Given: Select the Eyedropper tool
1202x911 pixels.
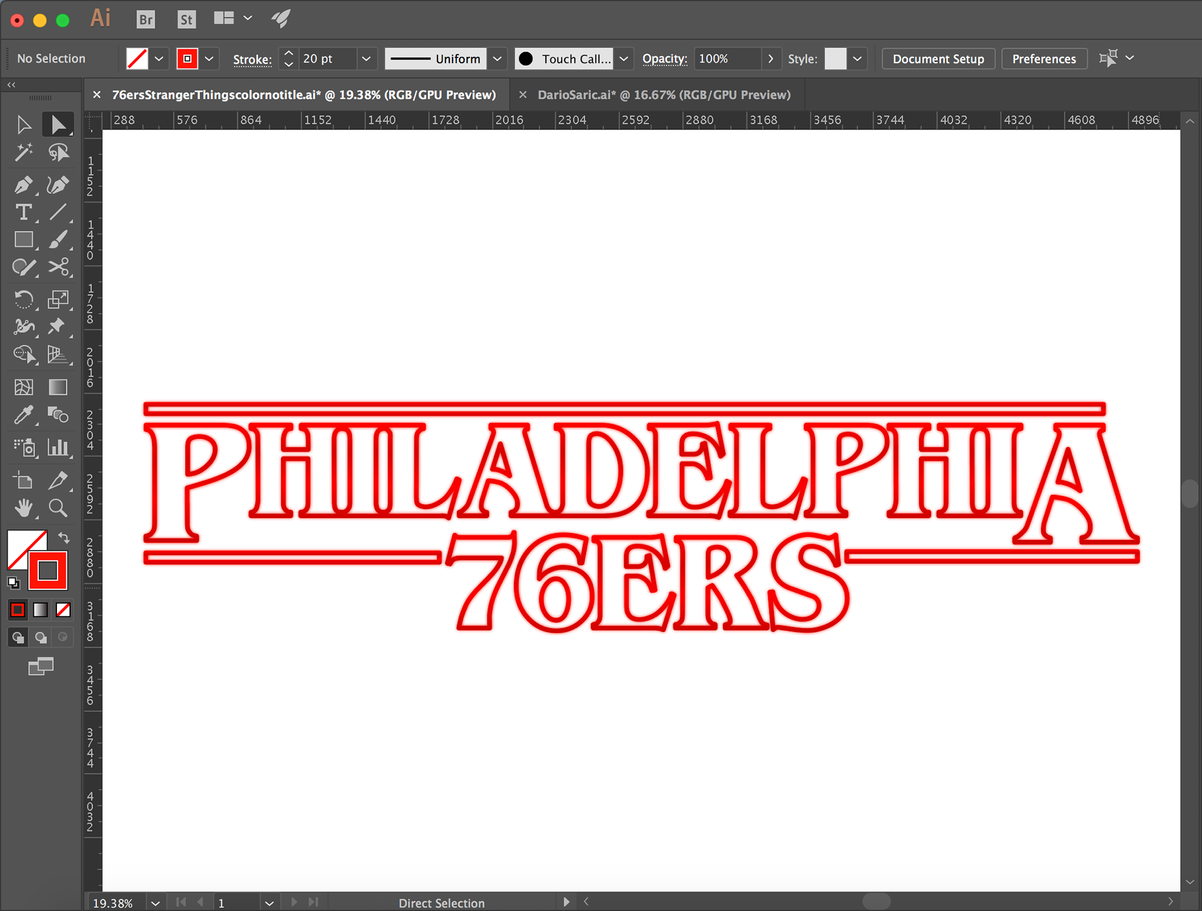Looking at the screenshot, I should click(23, 415).
